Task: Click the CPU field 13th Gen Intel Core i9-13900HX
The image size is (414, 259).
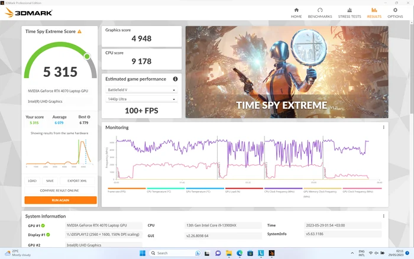Action: coord(223,225)
